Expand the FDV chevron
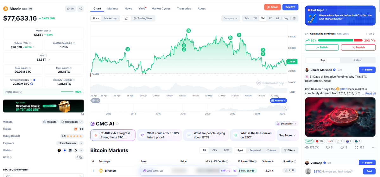The height and width of the screenshot is (177, 380). (x=49, y=59)
